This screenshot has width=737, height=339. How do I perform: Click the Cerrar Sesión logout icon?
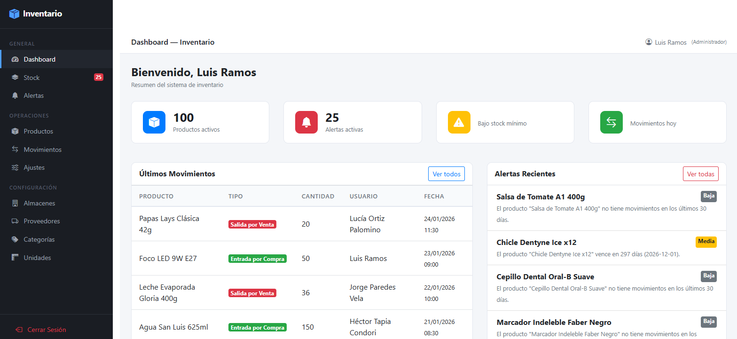coord(19,330)
